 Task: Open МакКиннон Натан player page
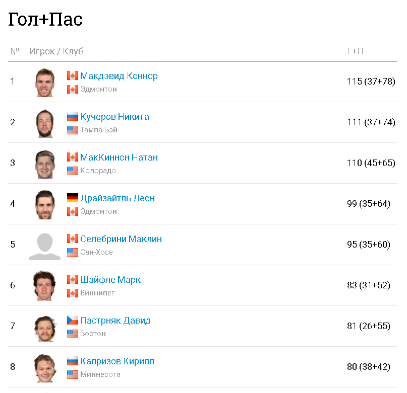(x=119, y=158)
